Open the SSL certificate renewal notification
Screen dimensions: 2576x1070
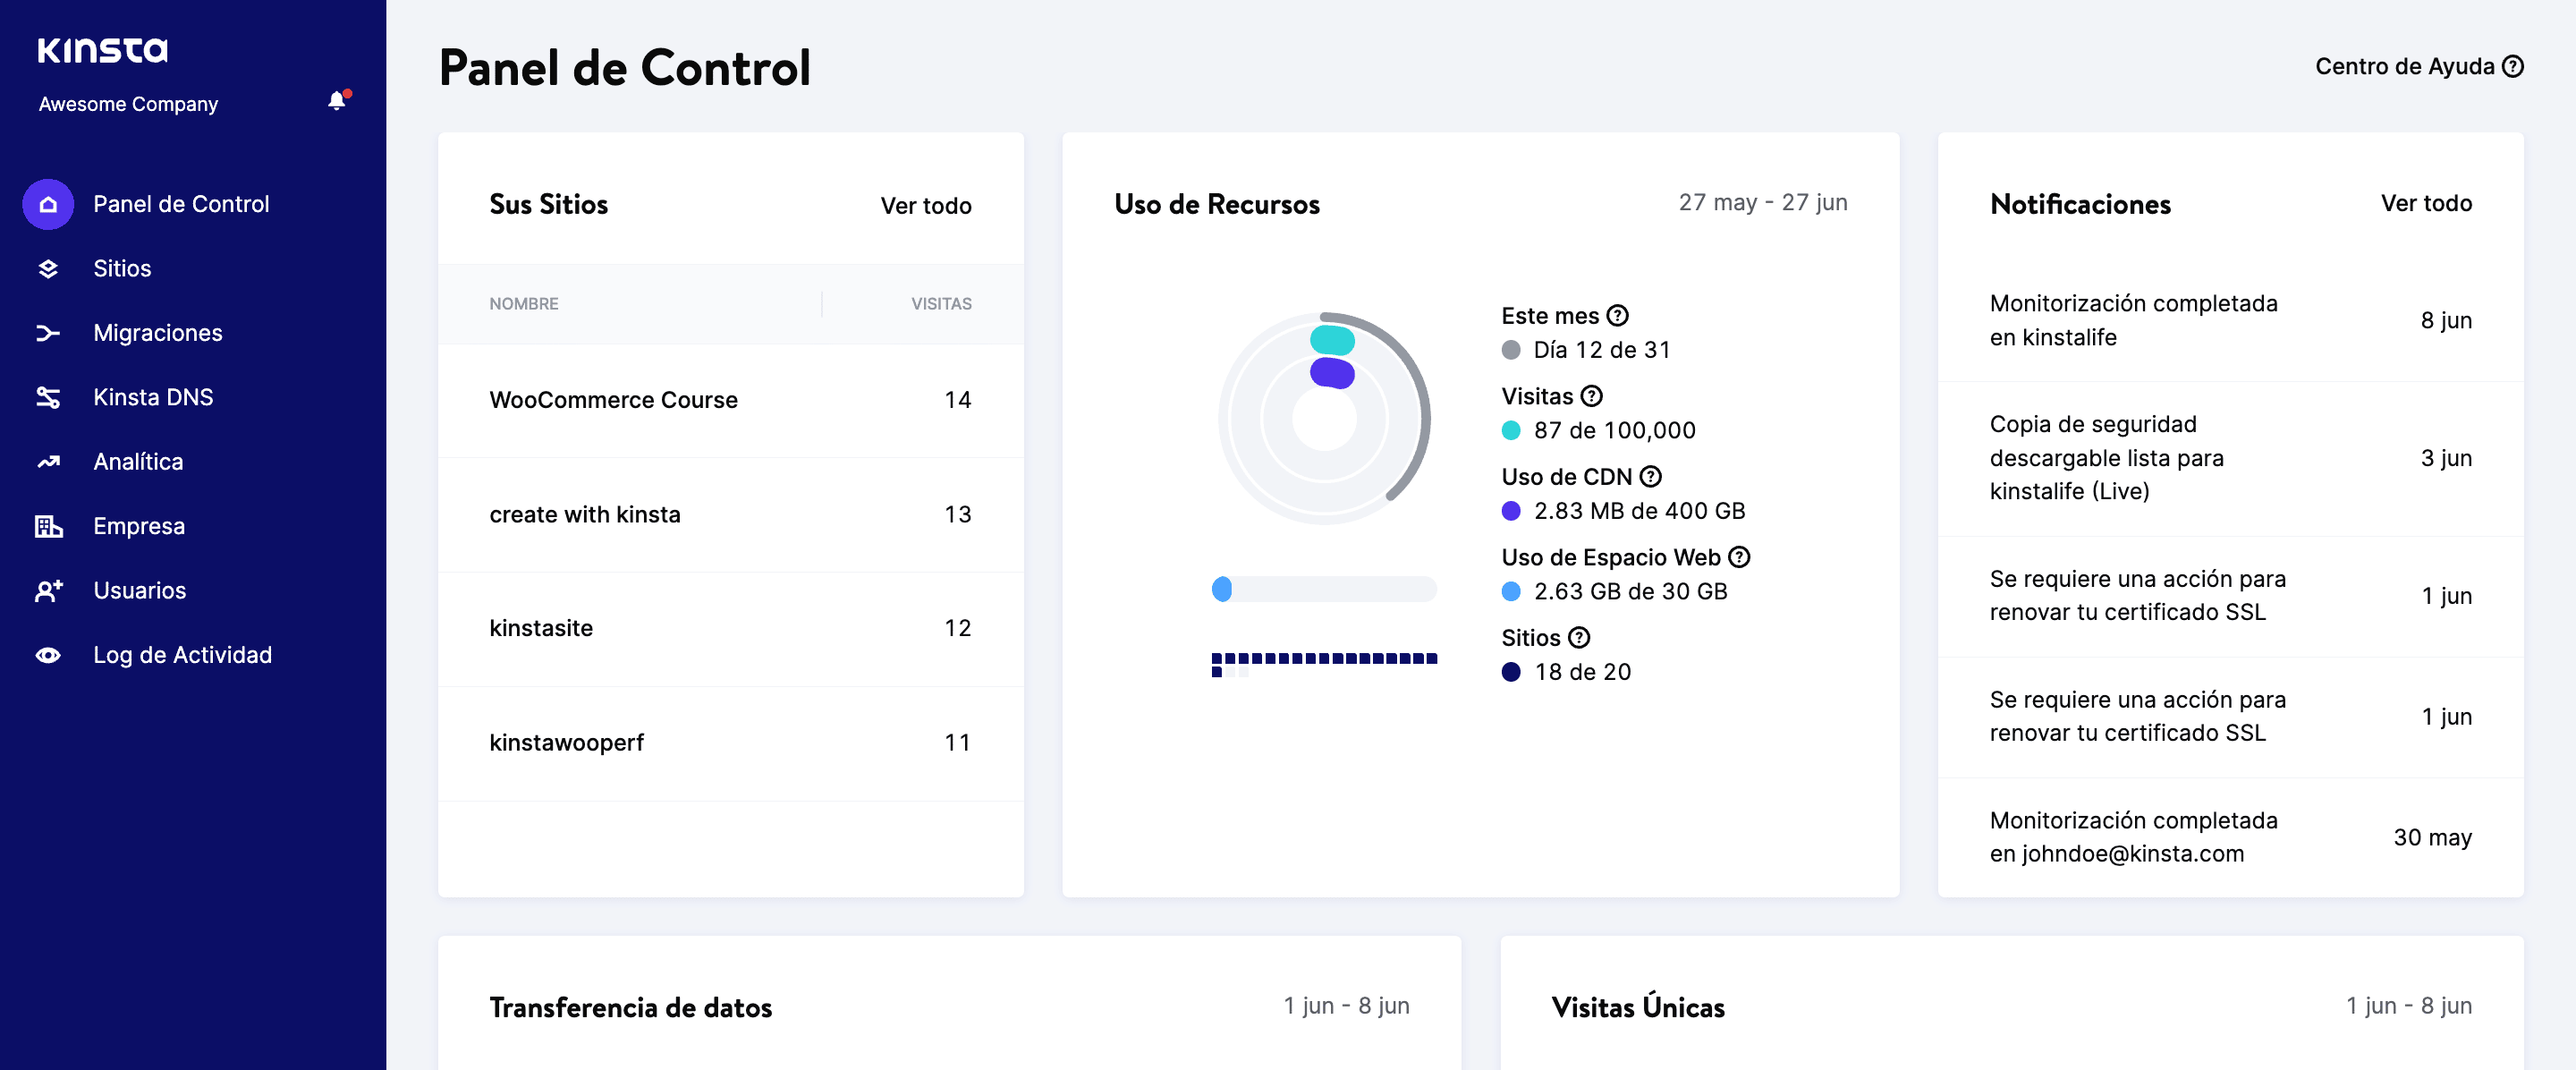coord(2137,596)
